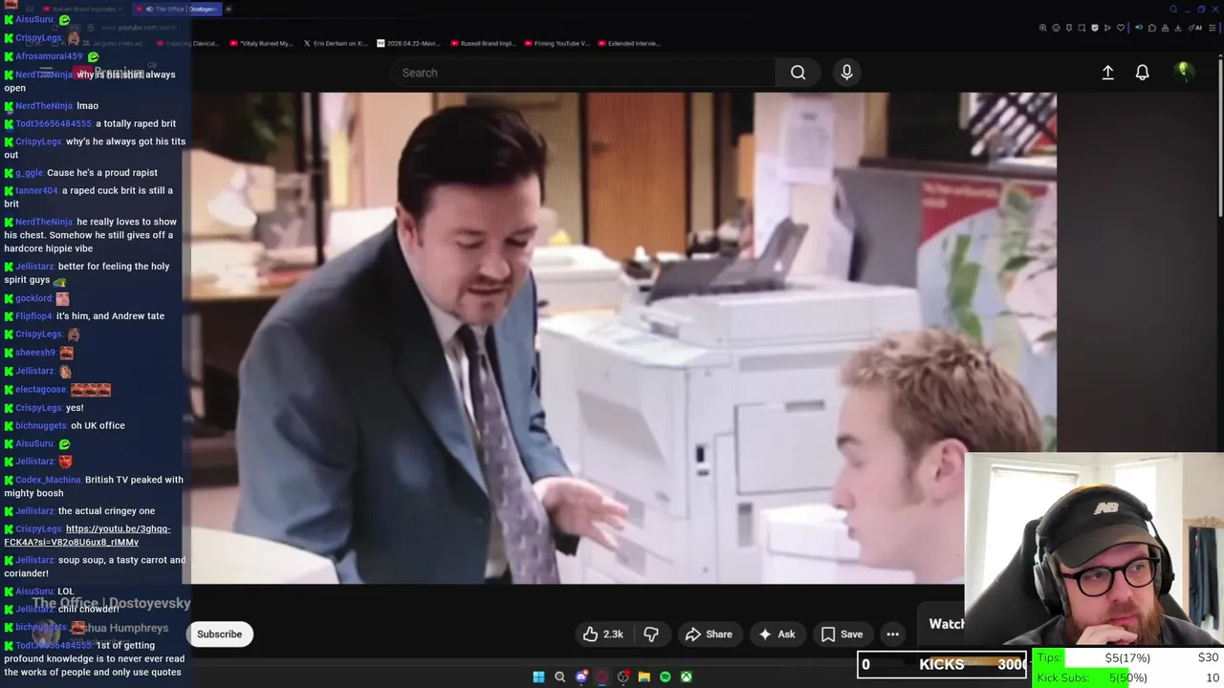1224x688 pixels.
Task: Open YouTube upload/create icon
Action: coord(1107,73)
